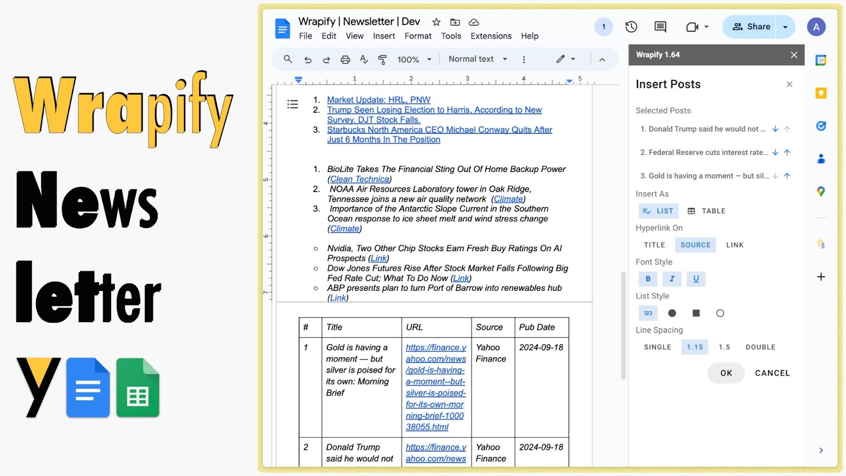
Task: Open the three-dot more toolbar options
Action: point(524,60)
